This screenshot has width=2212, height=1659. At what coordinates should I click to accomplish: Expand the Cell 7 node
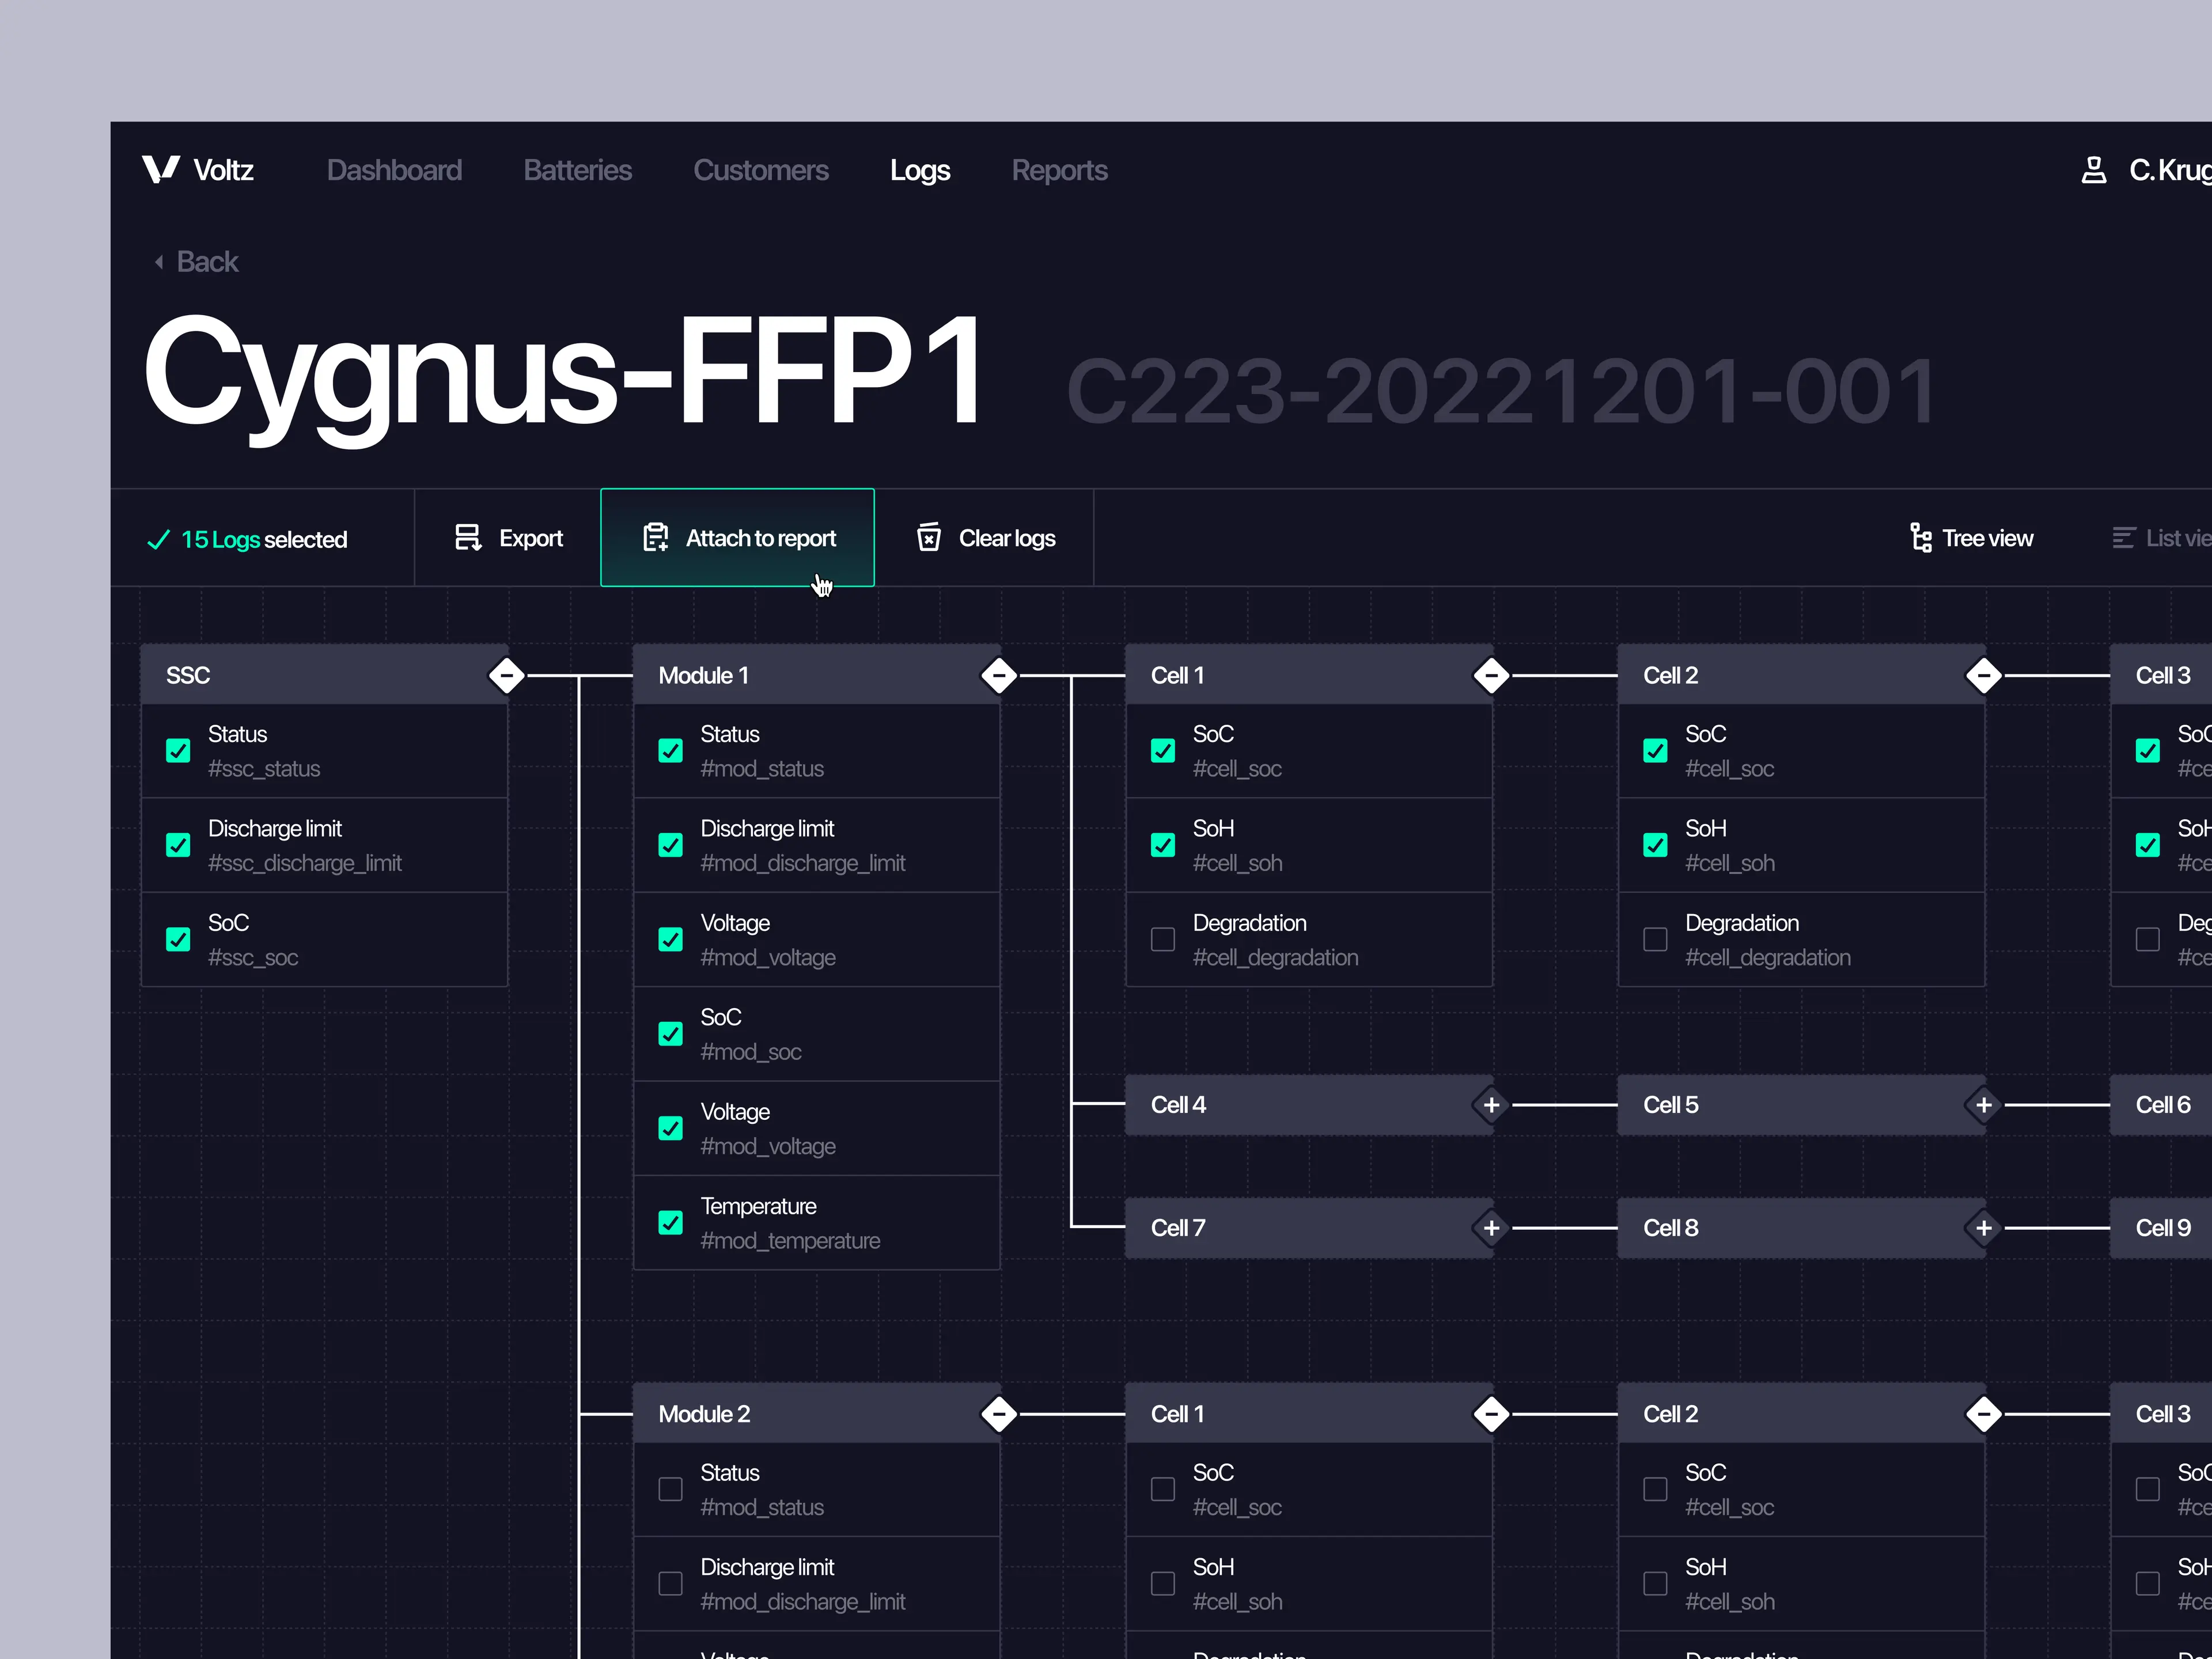(1491, 1228)
